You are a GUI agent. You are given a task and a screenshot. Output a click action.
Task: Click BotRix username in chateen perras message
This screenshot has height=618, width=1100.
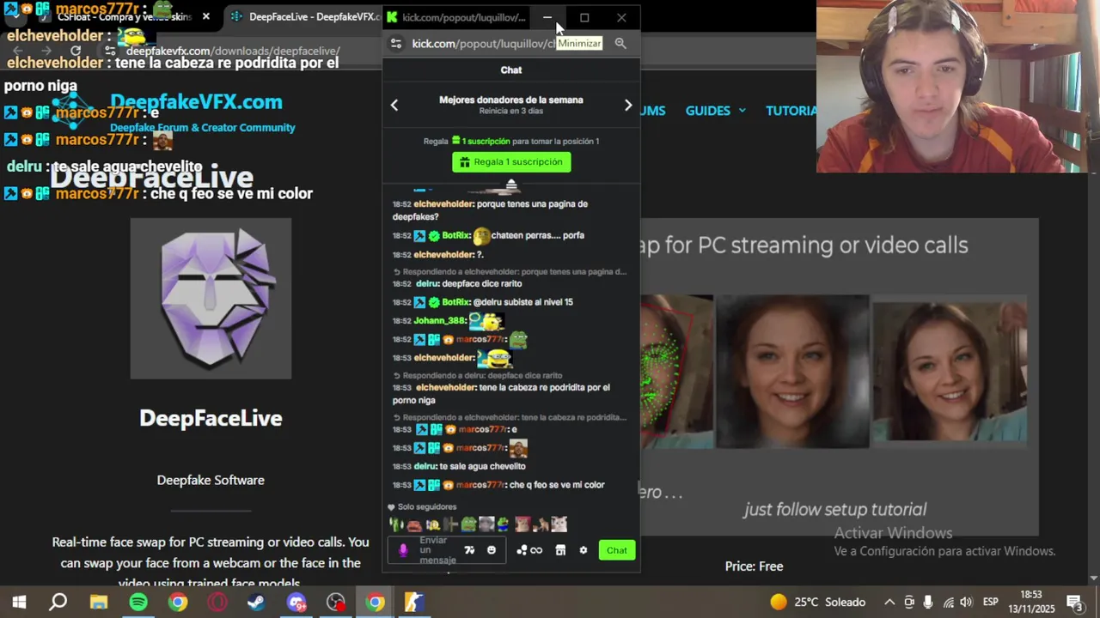tap(455, 235)
